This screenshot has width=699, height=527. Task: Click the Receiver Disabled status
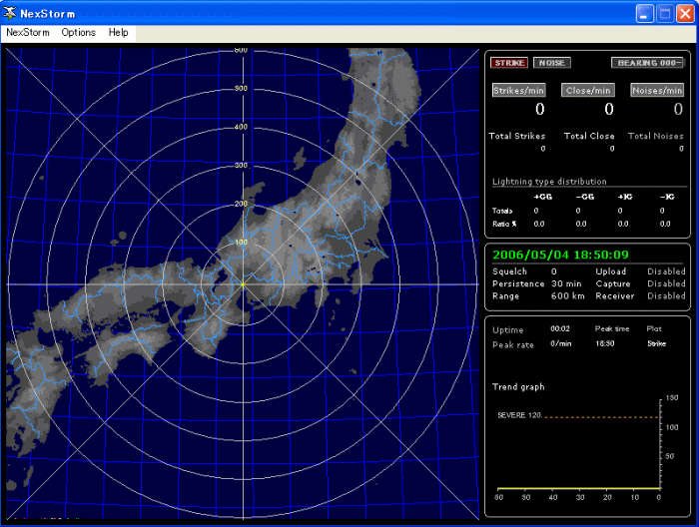click(666, 295)
